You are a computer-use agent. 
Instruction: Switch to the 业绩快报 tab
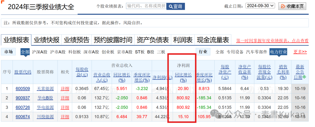(x=47, y=40)
